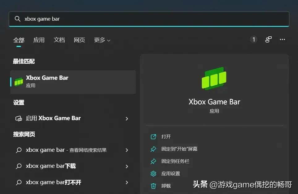Click search icon beside xbox game bar下载
298x194 pixels.
tap(19, 166)
